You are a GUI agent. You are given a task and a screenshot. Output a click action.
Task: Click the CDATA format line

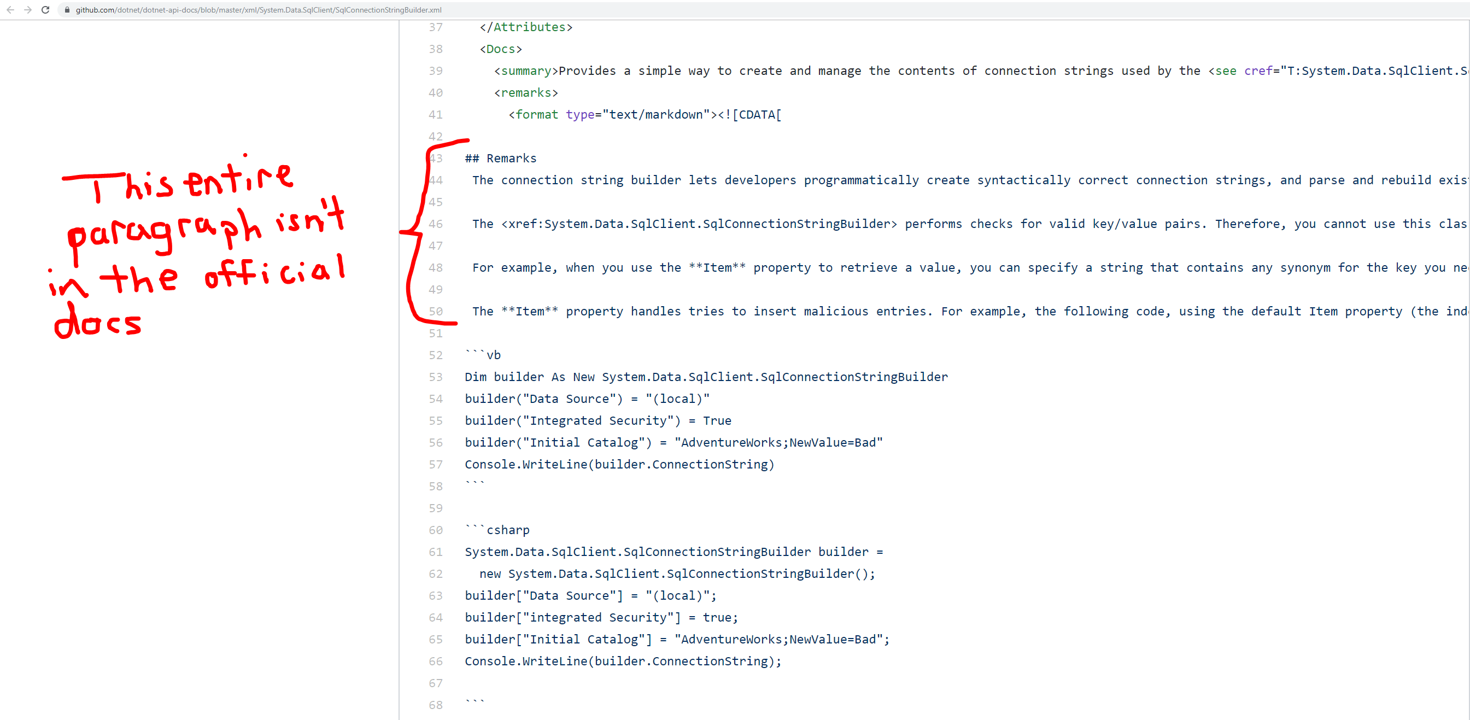click(x=643, y=114)
